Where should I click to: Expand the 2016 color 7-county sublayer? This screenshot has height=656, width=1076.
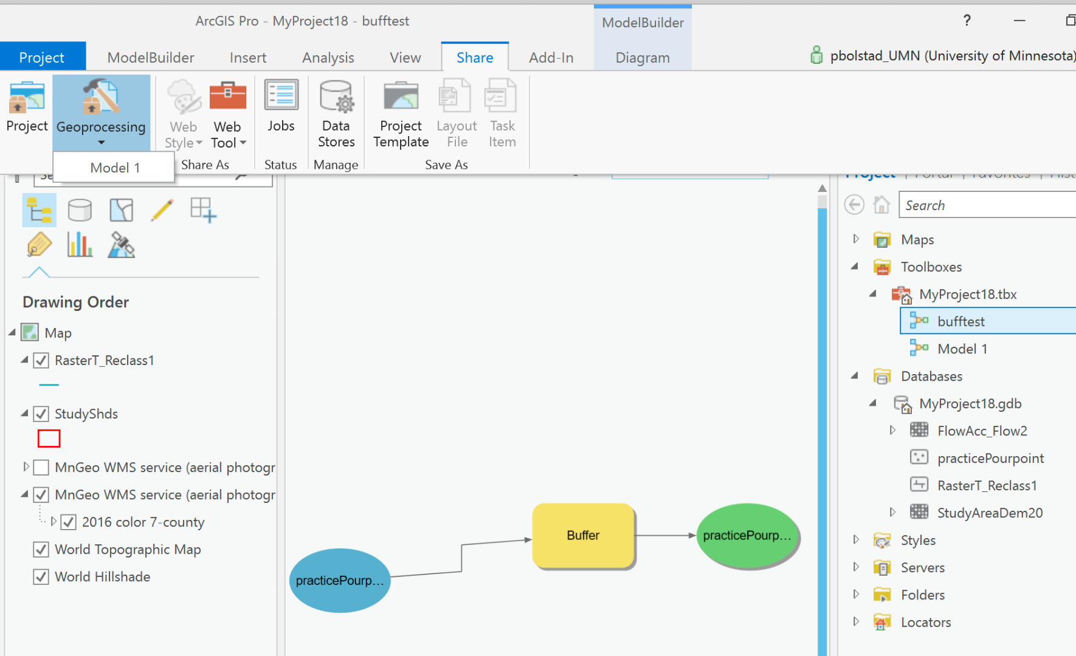pos(53,521)
